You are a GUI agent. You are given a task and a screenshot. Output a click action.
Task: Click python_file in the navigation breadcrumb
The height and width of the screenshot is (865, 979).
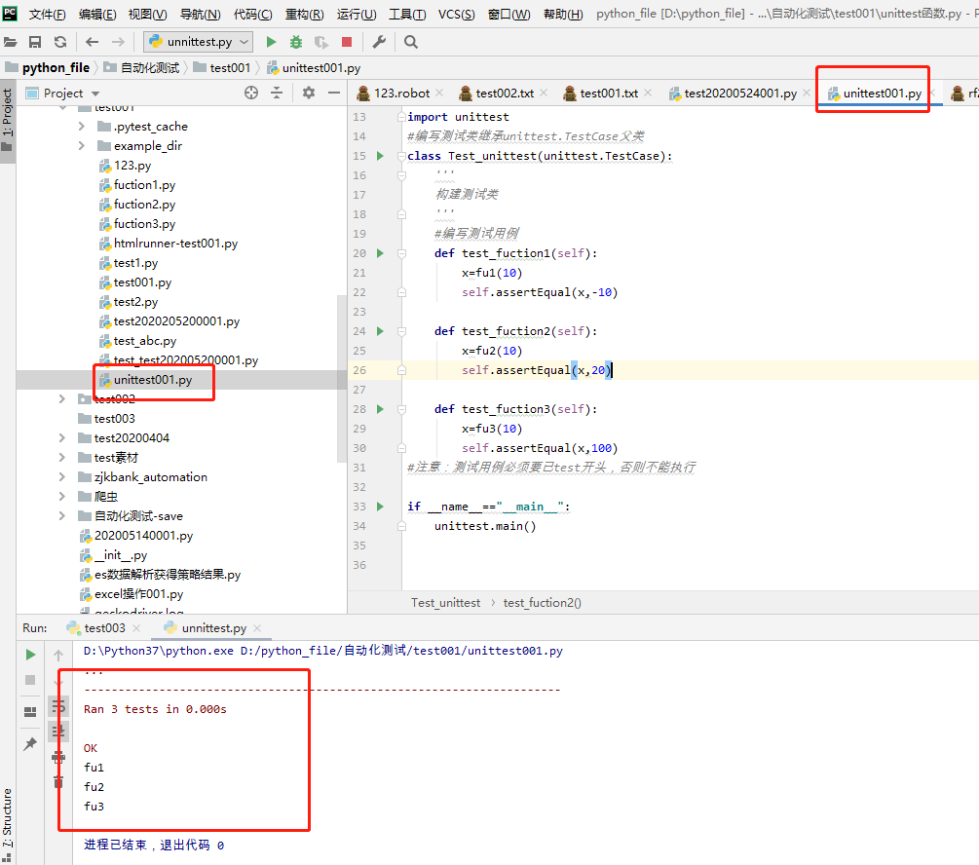[56, 67]
